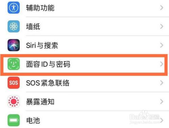Screen dimensions: 169x128
Task: Open the 暴露通知 chevron arrow
Action: pos(162,102)
